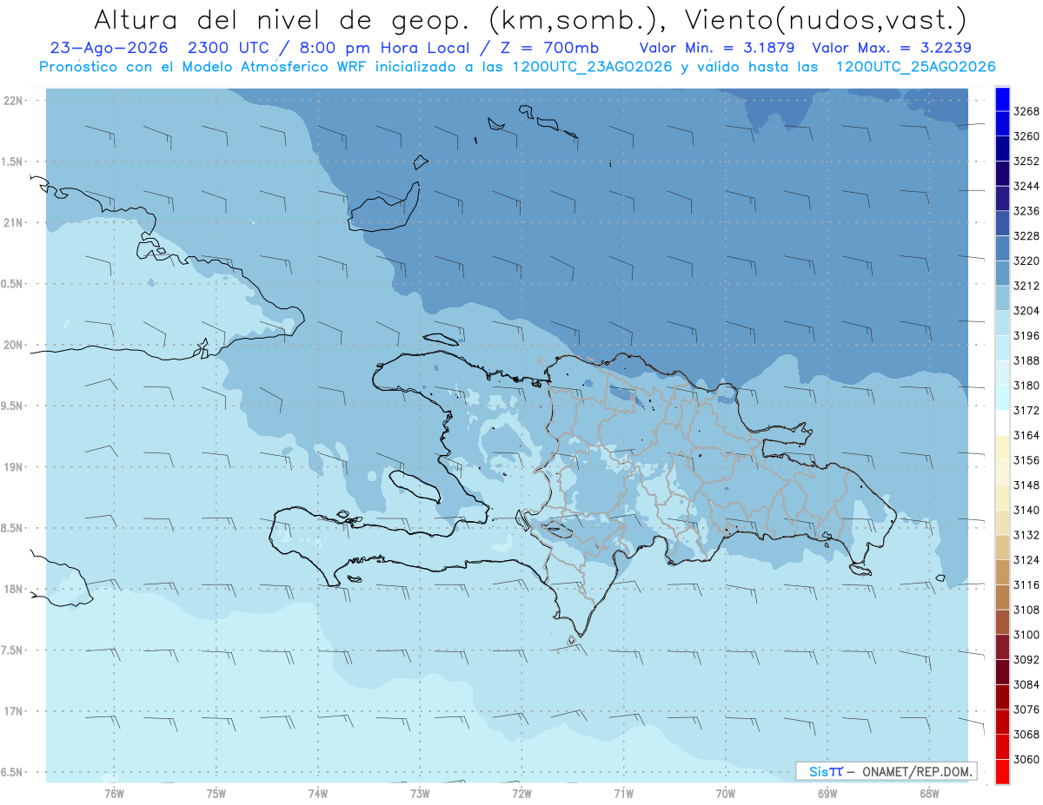Image resolution: width=1043 pixels, height=805 pixels.
Task: Click the '3212' colorbar value
Action: click(x=1026, y=286)
